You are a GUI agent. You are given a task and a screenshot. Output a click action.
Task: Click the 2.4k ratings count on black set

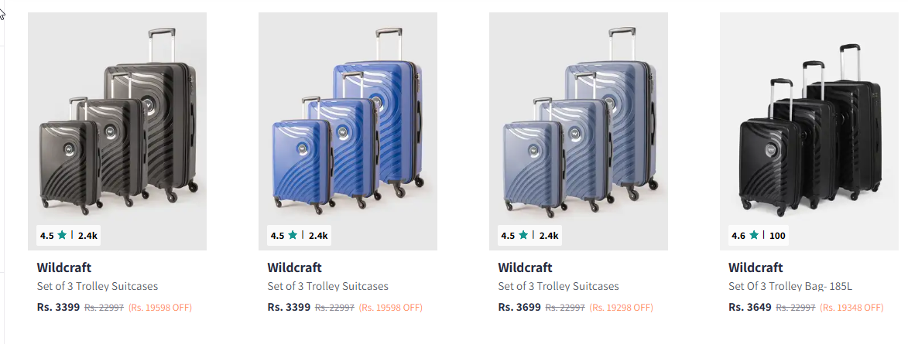coord(87,235)
